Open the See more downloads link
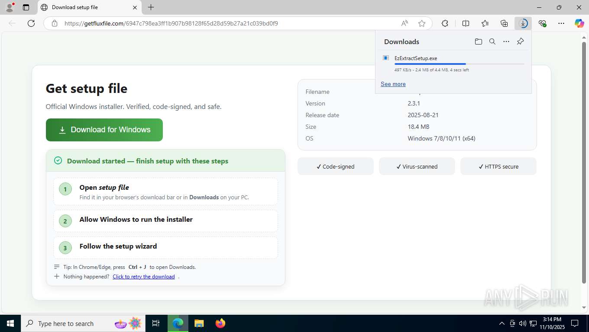This screenshot has width=589, height=332. pyautogui.click(x=393, y=84)
